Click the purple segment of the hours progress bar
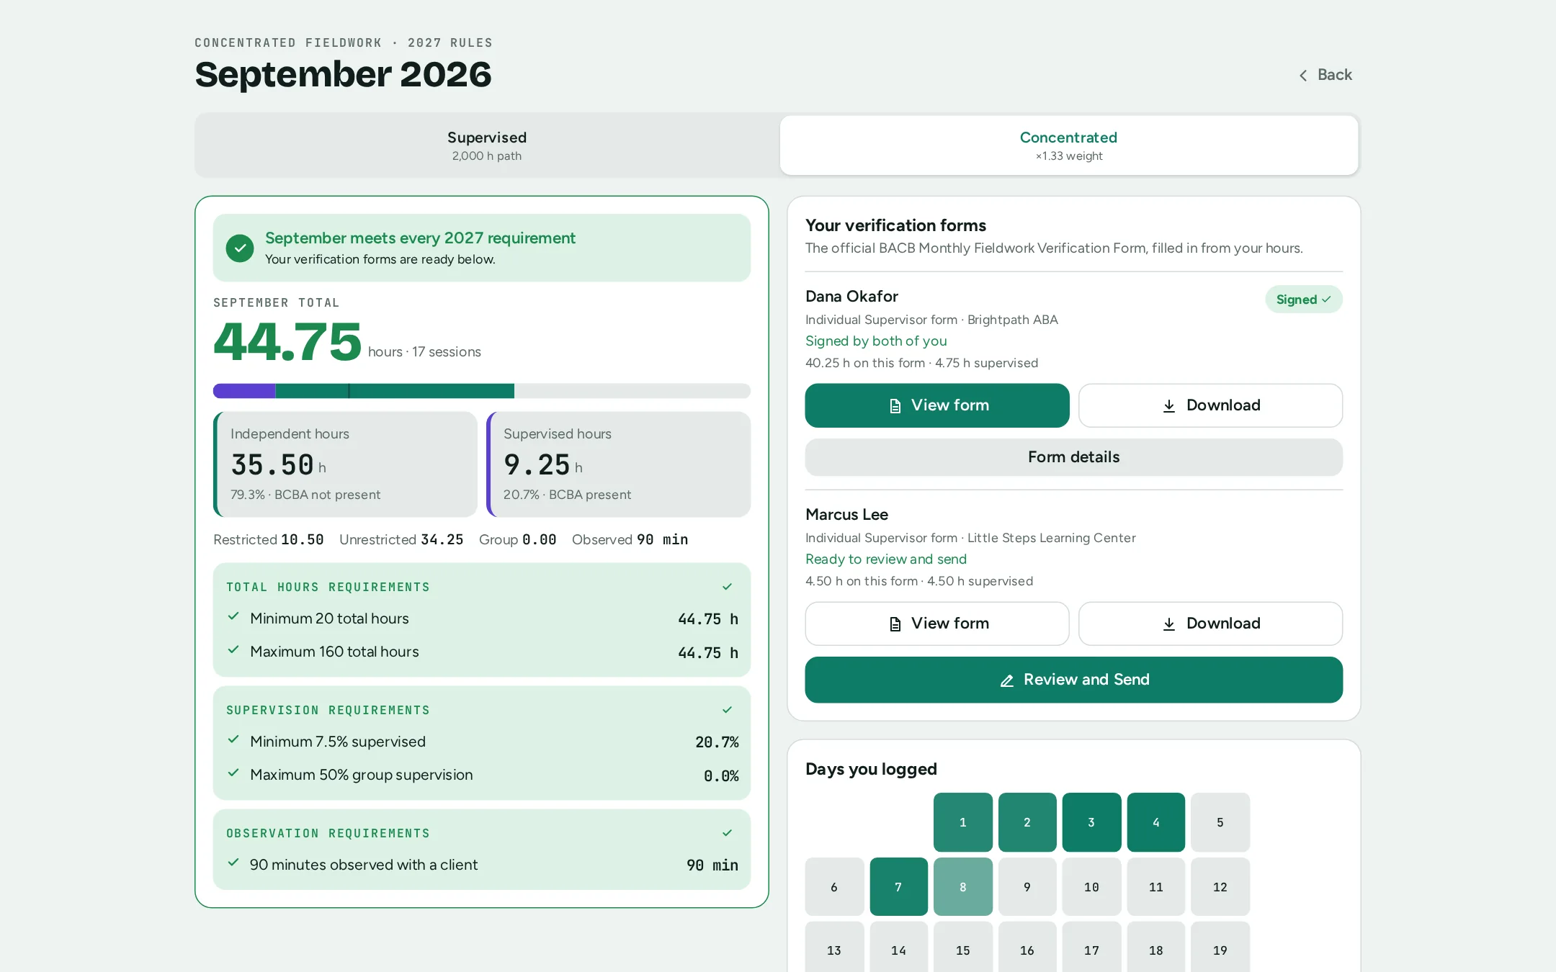 [x=244, y=391]
